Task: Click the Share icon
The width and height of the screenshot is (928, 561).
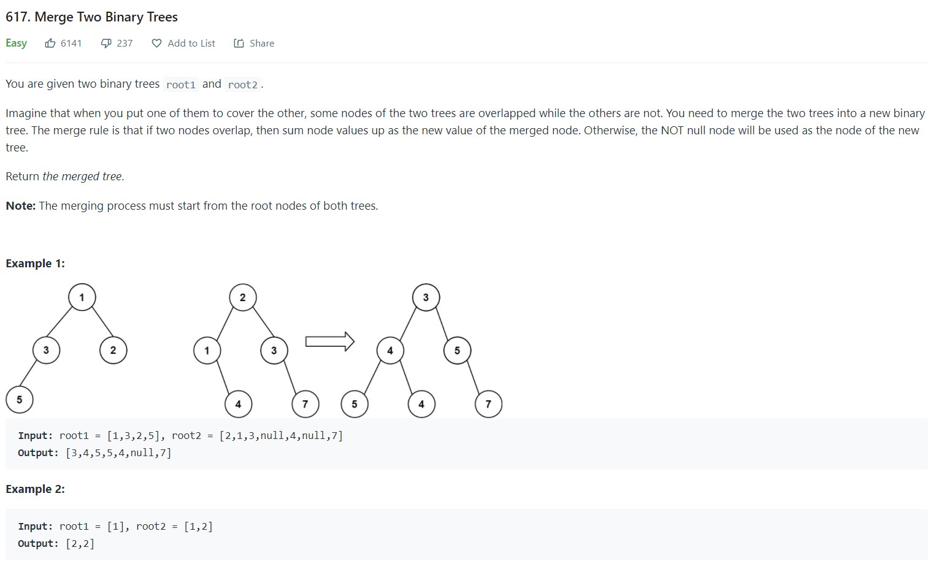Action: pyautogui.click(x=239, y=43)
